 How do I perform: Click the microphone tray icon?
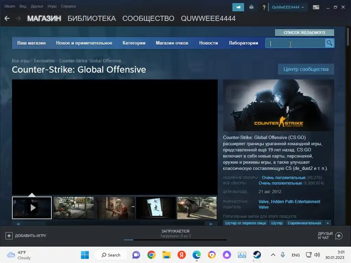283,255
